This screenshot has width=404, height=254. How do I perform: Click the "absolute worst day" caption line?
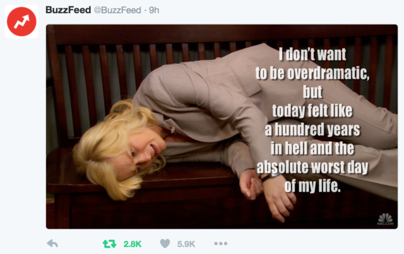[x=312, y=167]
